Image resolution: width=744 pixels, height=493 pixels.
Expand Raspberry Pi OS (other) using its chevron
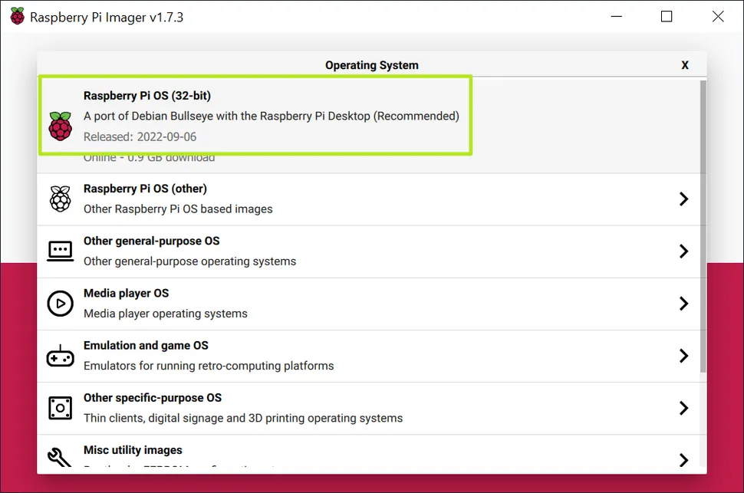pos(683,199)
